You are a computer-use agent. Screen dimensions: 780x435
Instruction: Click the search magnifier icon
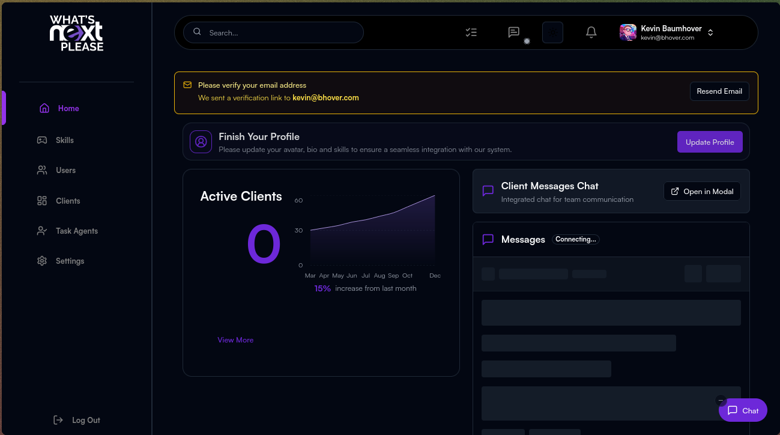click(x=197, y=32)
